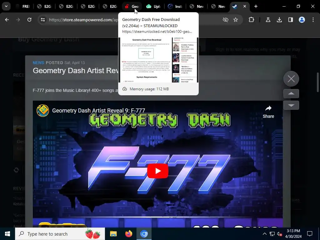
Task: Open the Chrome three-dot menu
Action: pos(313,20)
